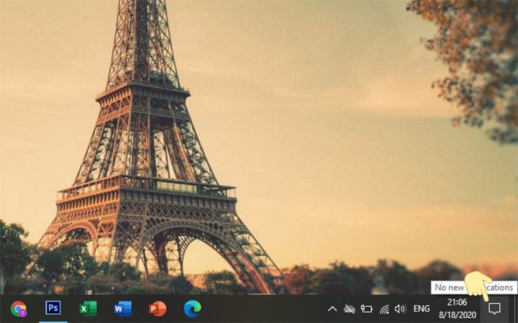Open the Action Center notifications icon
The width and height of the screenshot is (518, 323).
pyautogui.click(x=495, y=309)
